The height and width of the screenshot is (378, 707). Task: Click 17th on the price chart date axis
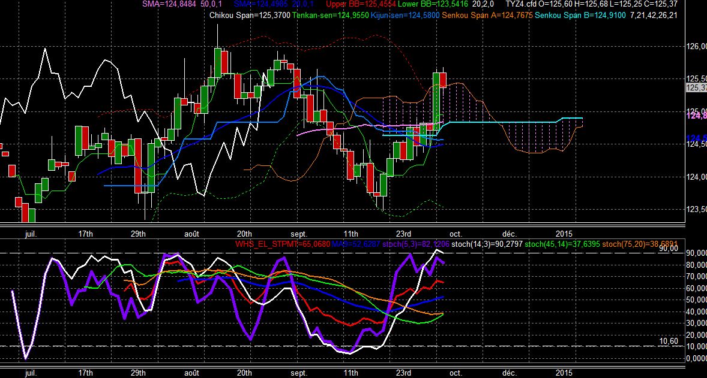tap(86, 234)
